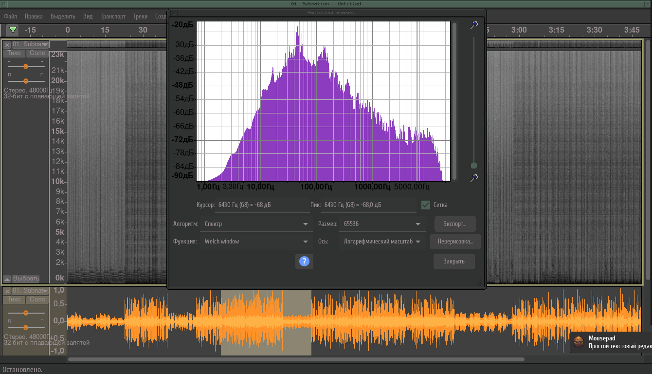Click the 1000,00Гц label under the plot

click(373, 187)
